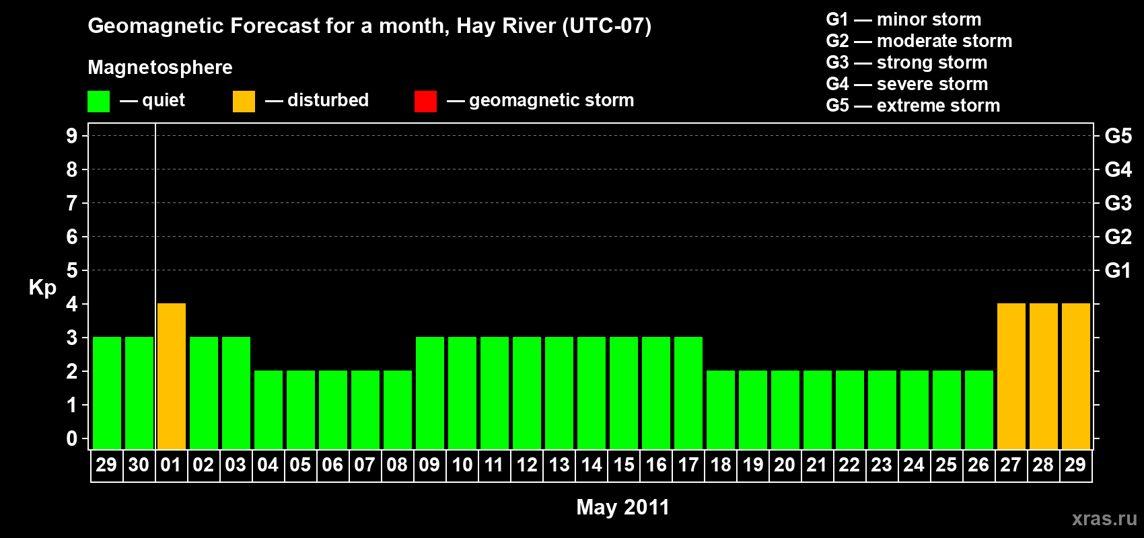The height and width of the screenshot is (538, 1144).
Task: Click the date label 27 on the axis
Action: (x=1011, y=465)
